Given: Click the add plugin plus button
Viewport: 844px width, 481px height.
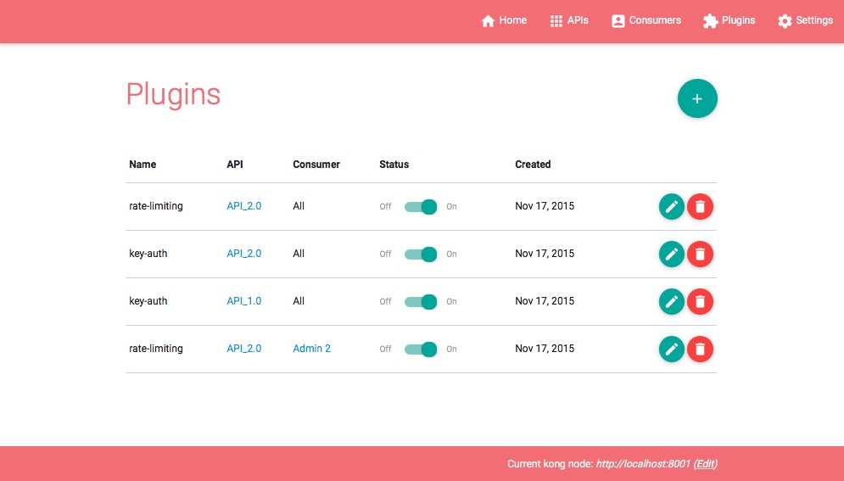Looking at the screenshot, I should [x=697, y=99].
